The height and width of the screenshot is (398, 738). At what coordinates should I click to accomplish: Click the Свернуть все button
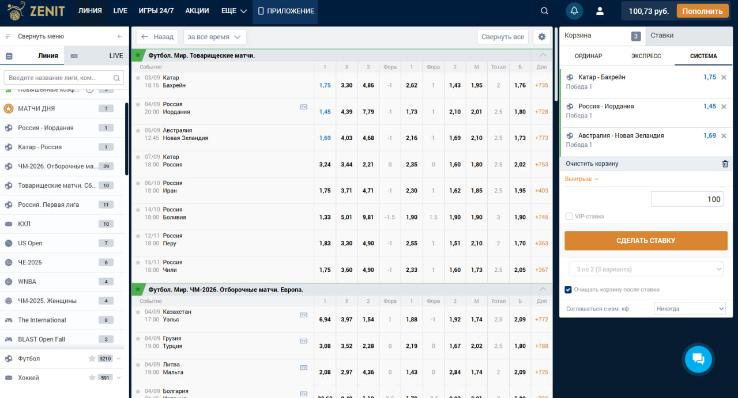click(503, 37)
